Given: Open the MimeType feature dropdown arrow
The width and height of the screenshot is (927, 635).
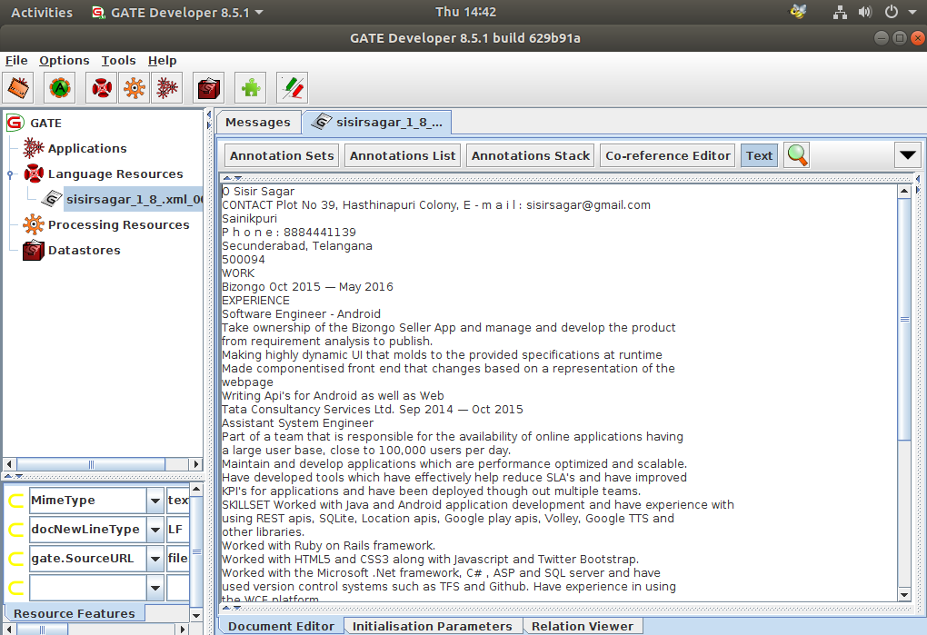Looking at the screenshot, I should coord(154,501).
